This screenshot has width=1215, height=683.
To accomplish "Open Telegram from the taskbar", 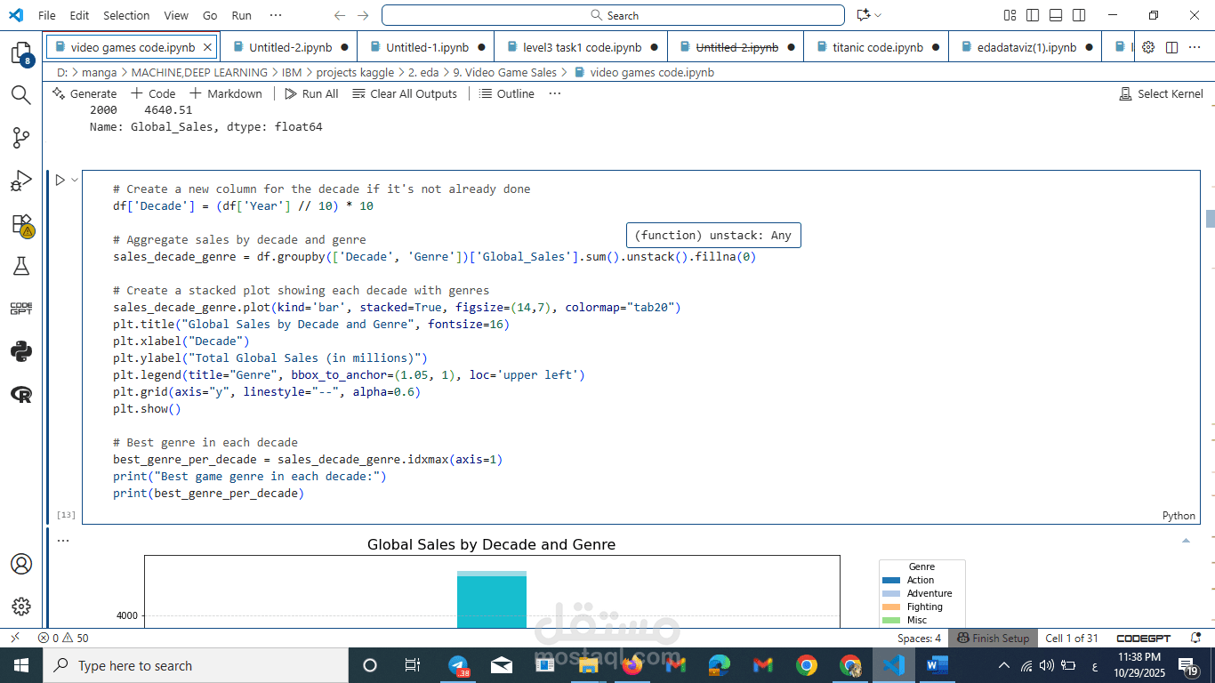I will [459, 665].
